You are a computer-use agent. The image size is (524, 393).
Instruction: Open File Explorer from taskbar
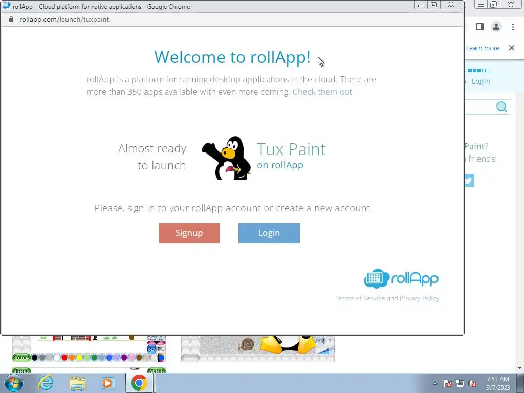coord(77,383)
